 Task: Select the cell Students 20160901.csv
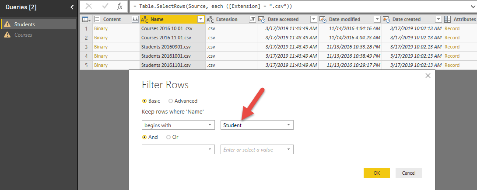click(172, 47)
